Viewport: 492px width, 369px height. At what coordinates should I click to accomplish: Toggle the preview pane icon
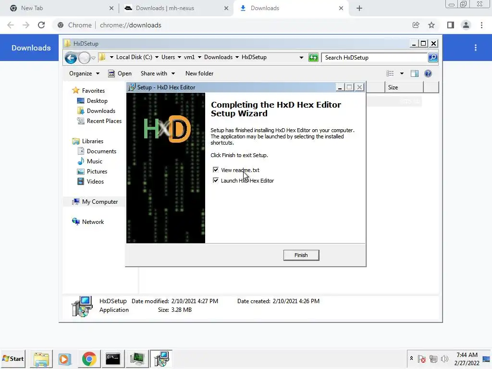(415, 74)
